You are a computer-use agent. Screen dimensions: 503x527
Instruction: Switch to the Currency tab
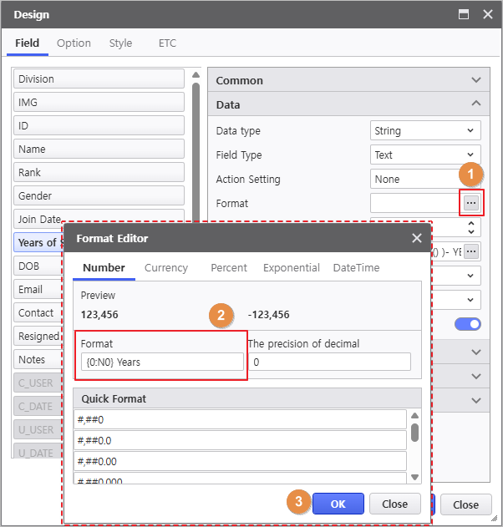[x=165, y=268]
